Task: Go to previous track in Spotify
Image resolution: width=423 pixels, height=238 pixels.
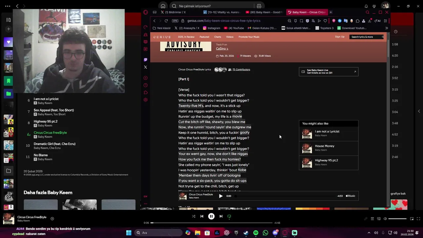Action: coord(202,216)
